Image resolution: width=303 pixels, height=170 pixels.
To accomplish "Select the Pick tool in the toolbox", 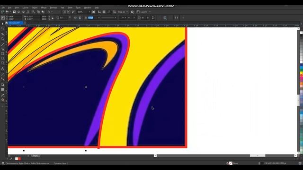I will tap(2, 24).
